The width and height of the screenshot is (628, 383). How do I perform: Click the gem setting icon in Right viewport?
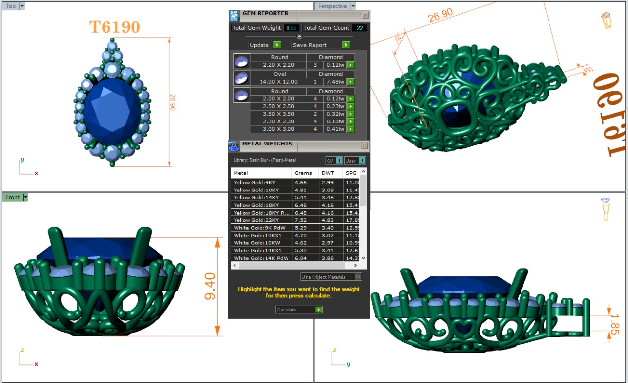tap(606, 209)
